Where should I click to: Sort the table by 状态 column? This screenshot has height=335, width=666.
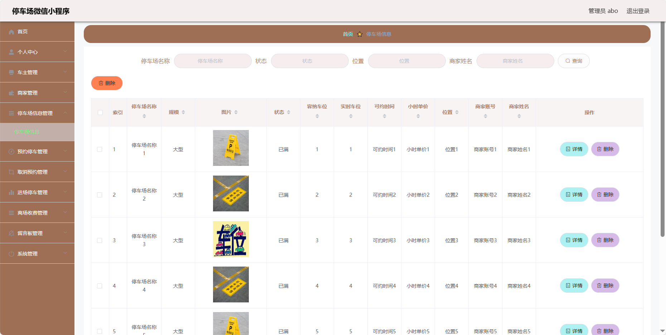[x=289, y=113]
